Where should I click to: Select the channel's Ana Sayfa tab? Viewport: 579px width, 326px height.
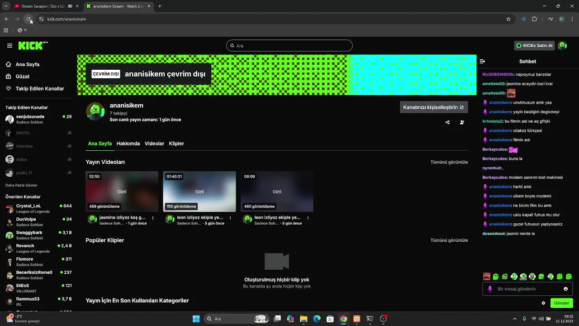point(100,144)
